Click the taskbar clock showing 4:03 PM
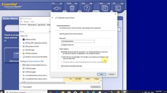Viewport: 167px width, 93px height. [x=159, y=91]
